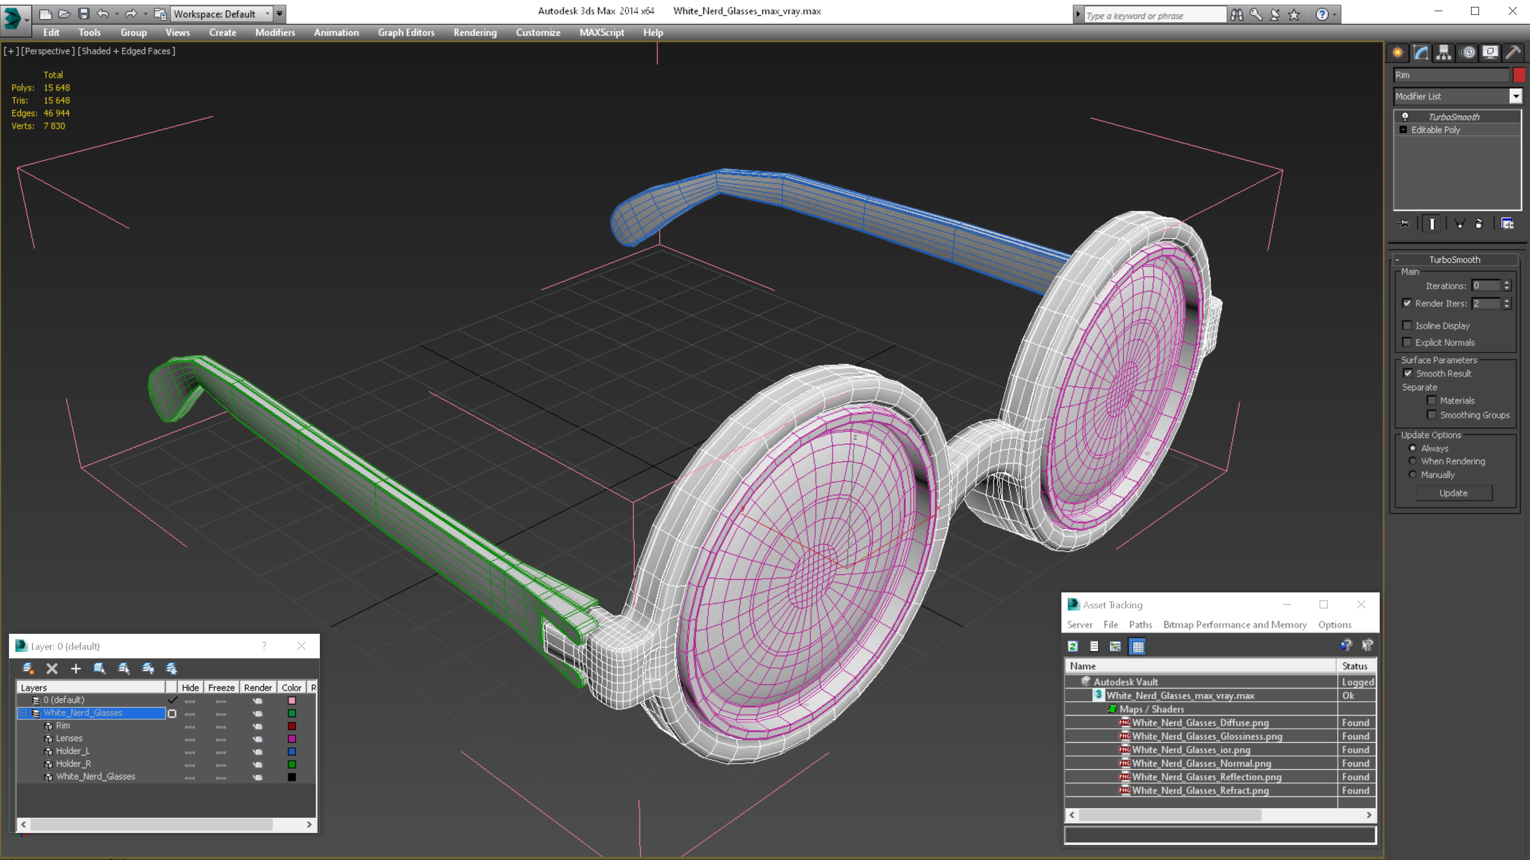The image size is (1530, 860).
Task: Click the Pin Stack icon
Action: (1404, 223)
